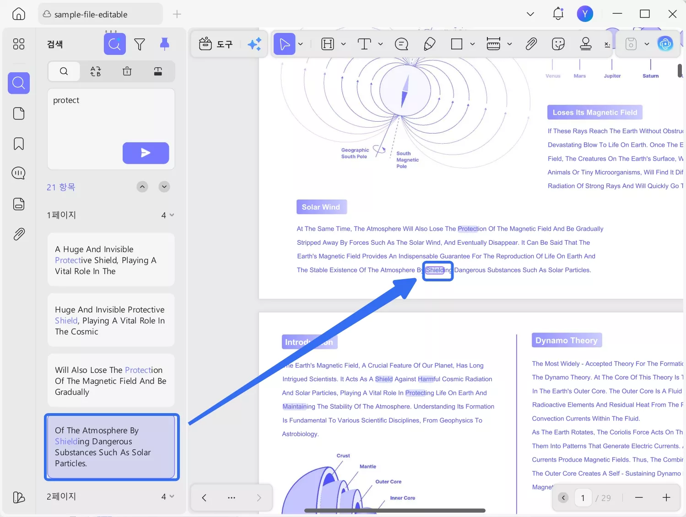Open the tab list dropdown chevron
The height and width of the screenshot is (517, 686).
coord(530,14)
